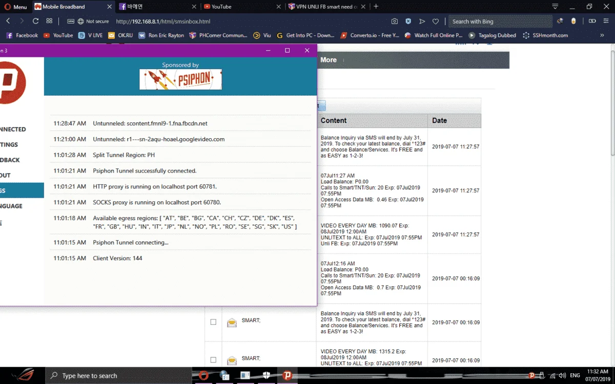Open the ad blocker shield icon

(408, 22)
